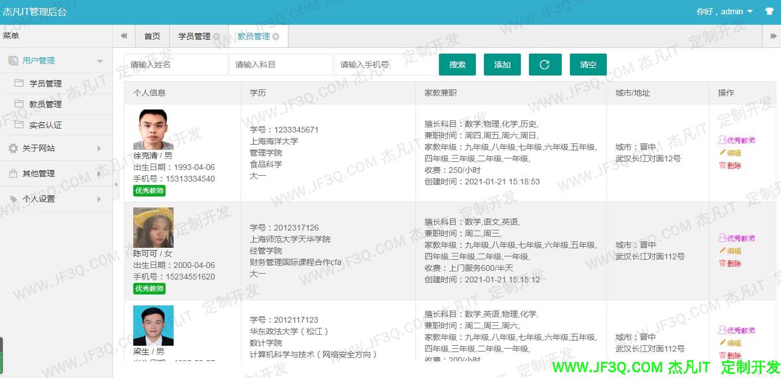Click 陈可可's profile photo
Screen dimensions: 781x378
click(x=153, y=228)
